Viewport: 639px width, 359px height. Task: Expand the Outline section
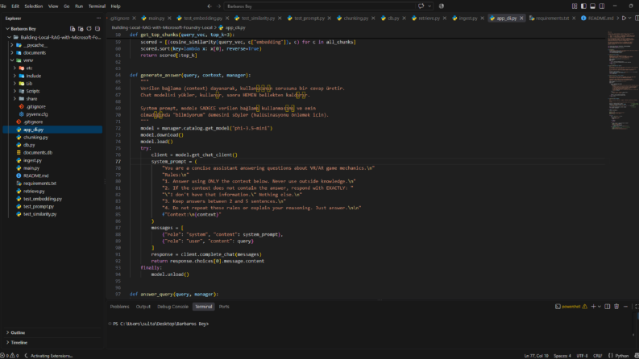click(8, 332)
